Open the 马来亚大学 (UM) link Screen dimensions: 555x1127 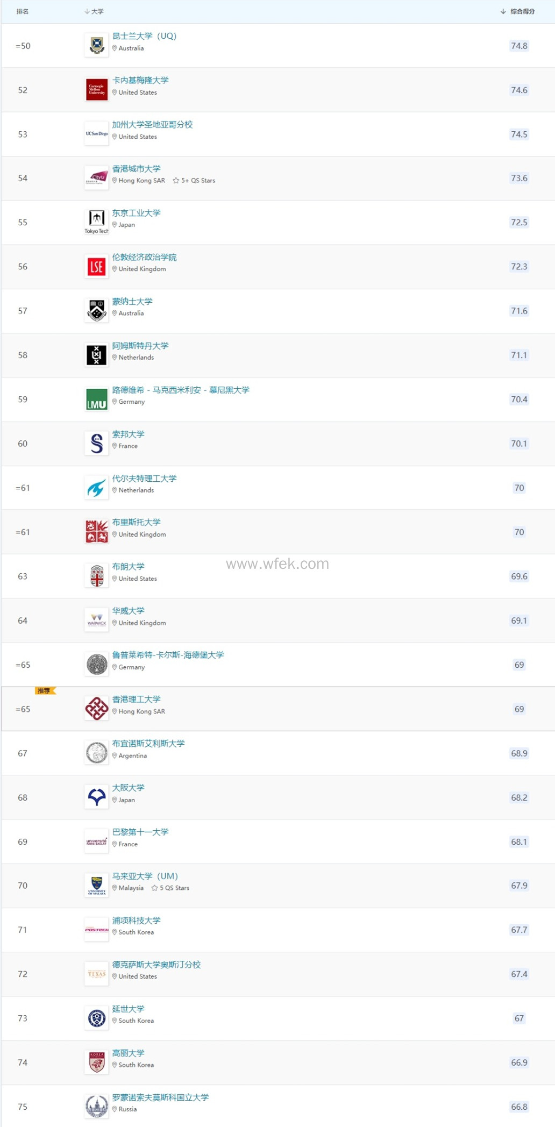coord(145,876)
